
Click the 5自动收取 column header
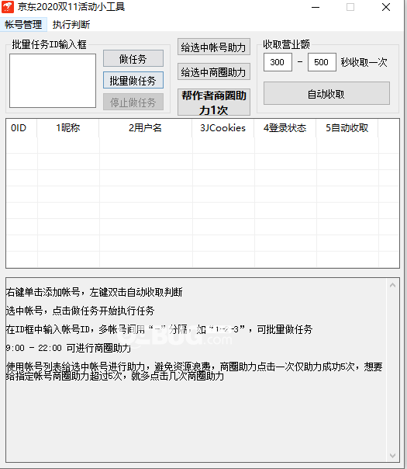click(x=347, y=128)
